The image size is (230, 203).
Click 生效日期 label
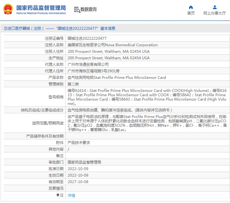[56, 175]
